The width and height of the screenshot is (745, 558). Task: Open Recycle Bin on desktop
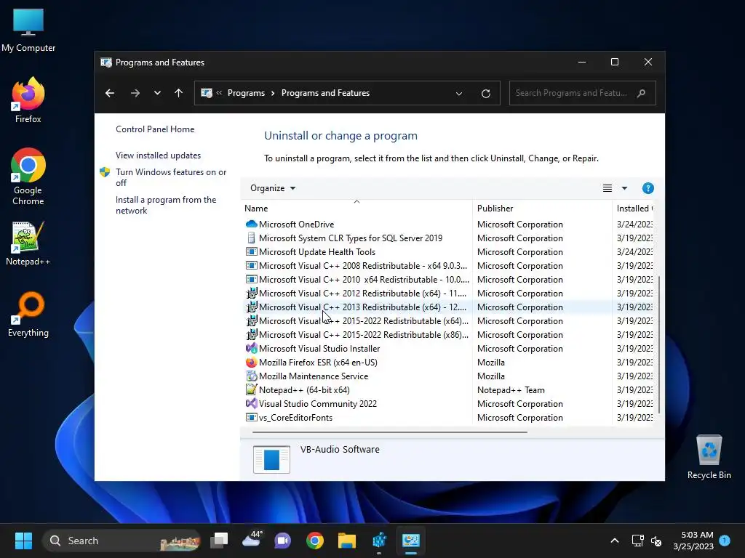pyautogui.click(x=709, y=457)
